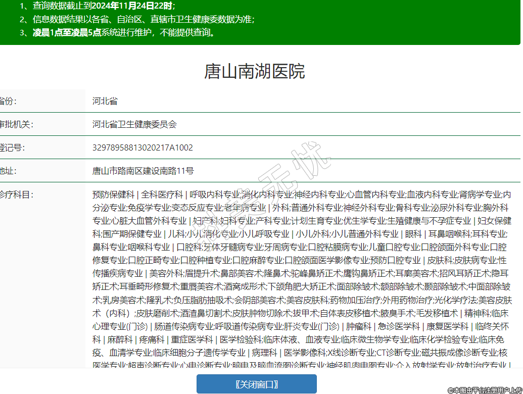
Task: Select the 唐山南湖医院 page title
Action: 255,71
